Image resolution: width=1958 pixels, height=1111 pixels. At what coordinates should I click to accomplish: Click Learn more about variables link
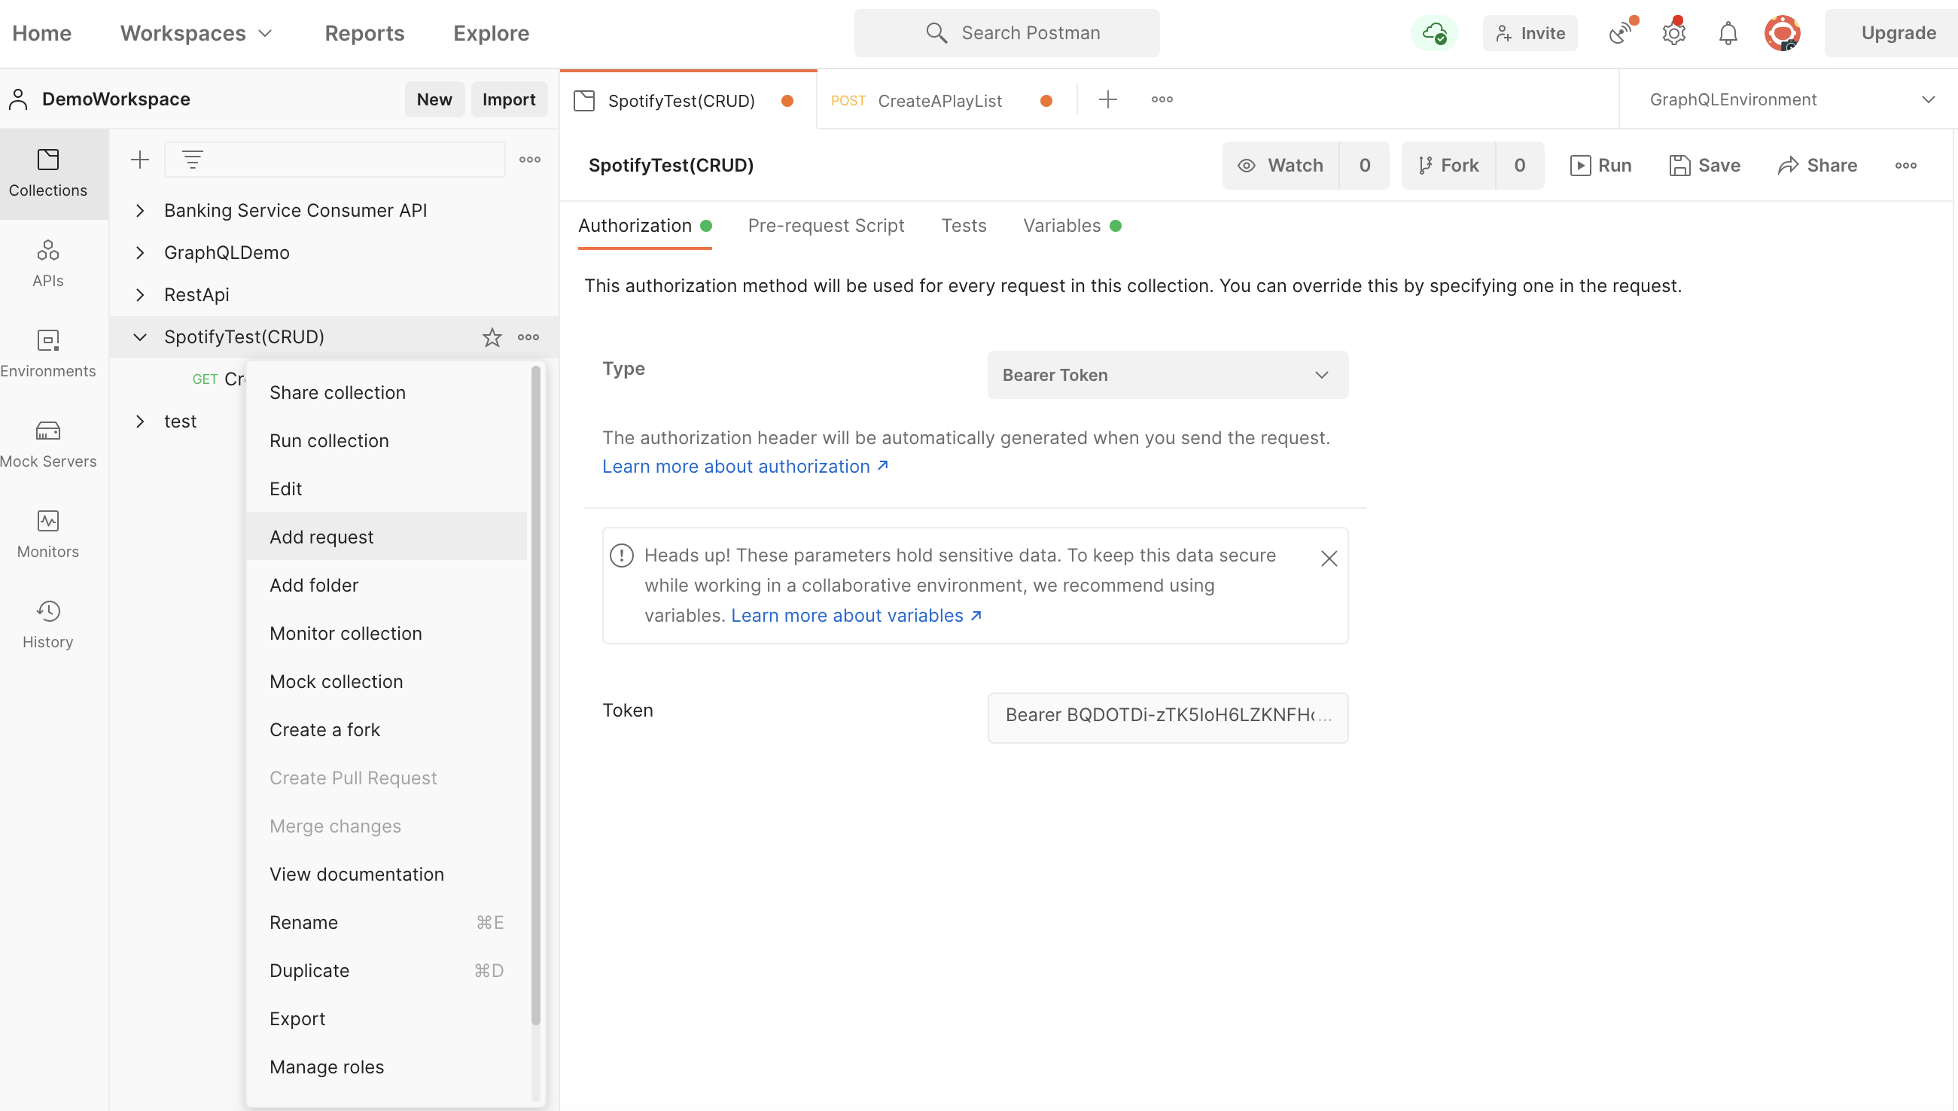coord(855,615)
